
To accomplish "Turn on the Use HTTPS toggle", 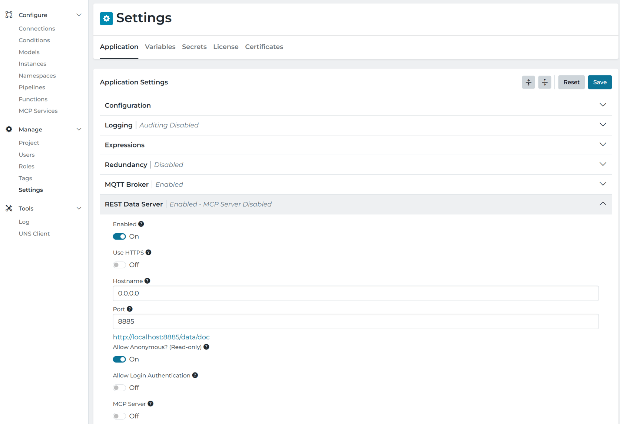I will point(119,265).
